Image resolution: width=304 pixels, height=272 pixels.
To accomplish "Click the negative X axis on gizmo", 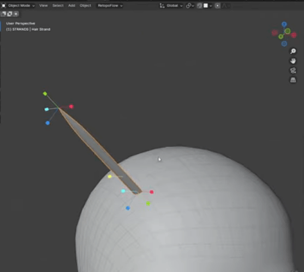I will pos(275,33).
